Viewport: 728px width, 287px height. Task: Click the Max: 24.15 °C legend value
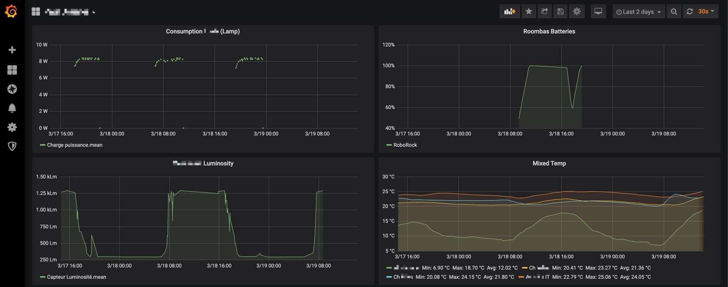[x=465, y=277]
